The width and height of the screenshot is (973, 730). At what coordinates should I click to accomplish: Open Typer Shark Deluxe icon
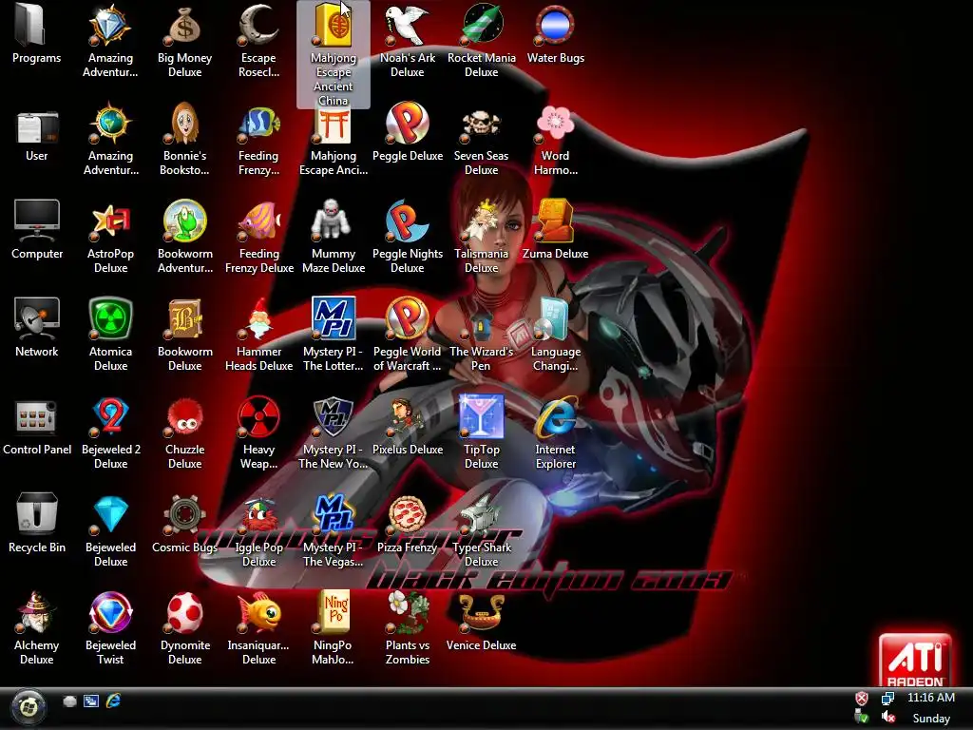pyautogui.click(x=482, y=515)
